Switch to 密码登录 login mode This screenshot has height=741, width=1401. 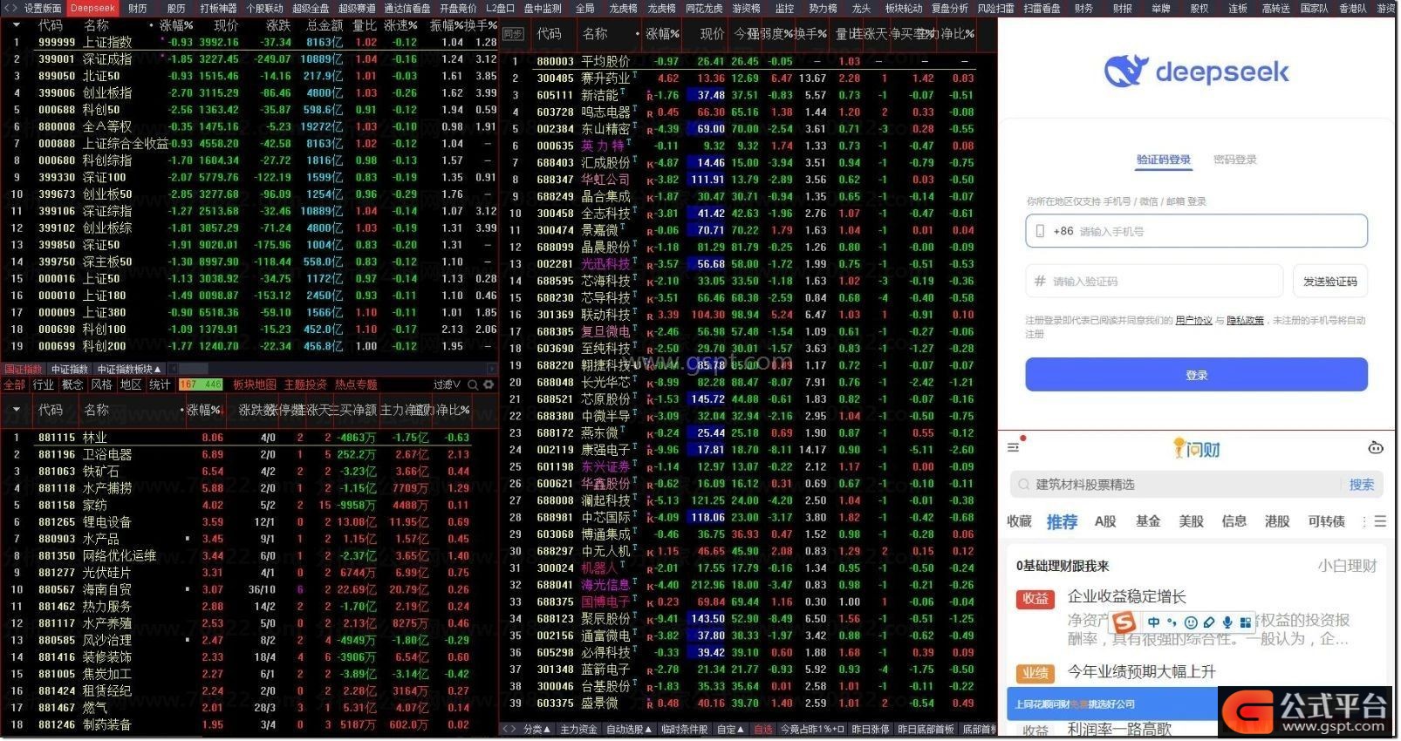point(1234,160)
